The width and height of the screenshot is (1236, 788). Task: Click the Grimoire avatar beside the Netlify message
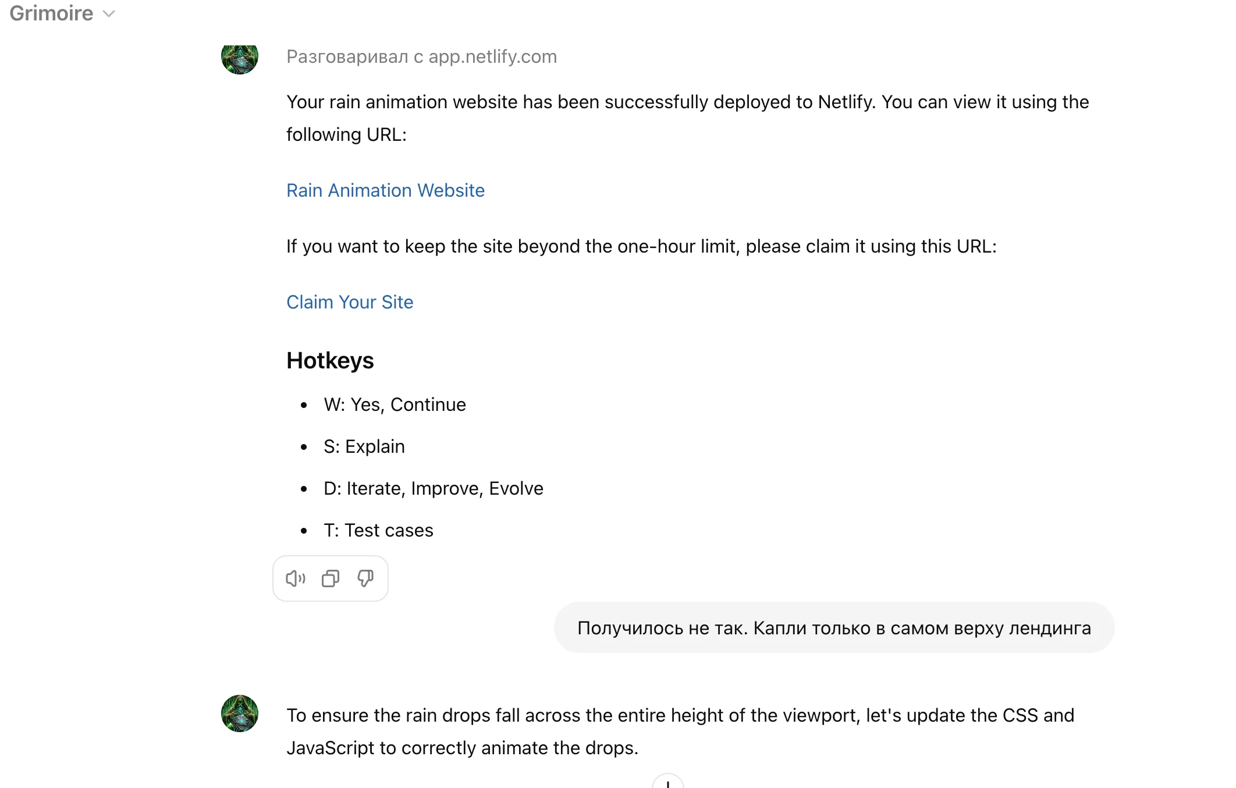240,58
